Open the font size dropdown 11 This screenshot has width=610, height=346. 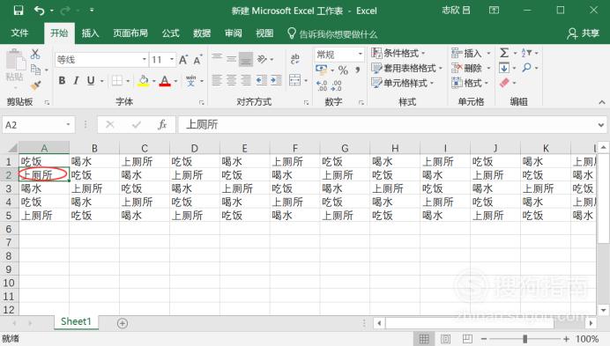pos(172,60)
